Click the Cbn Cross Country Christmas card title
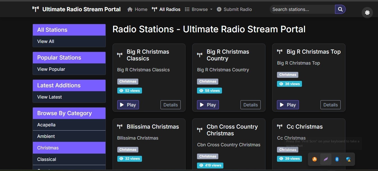The height and width of the screenshot is (171, 378). [232, 130]
